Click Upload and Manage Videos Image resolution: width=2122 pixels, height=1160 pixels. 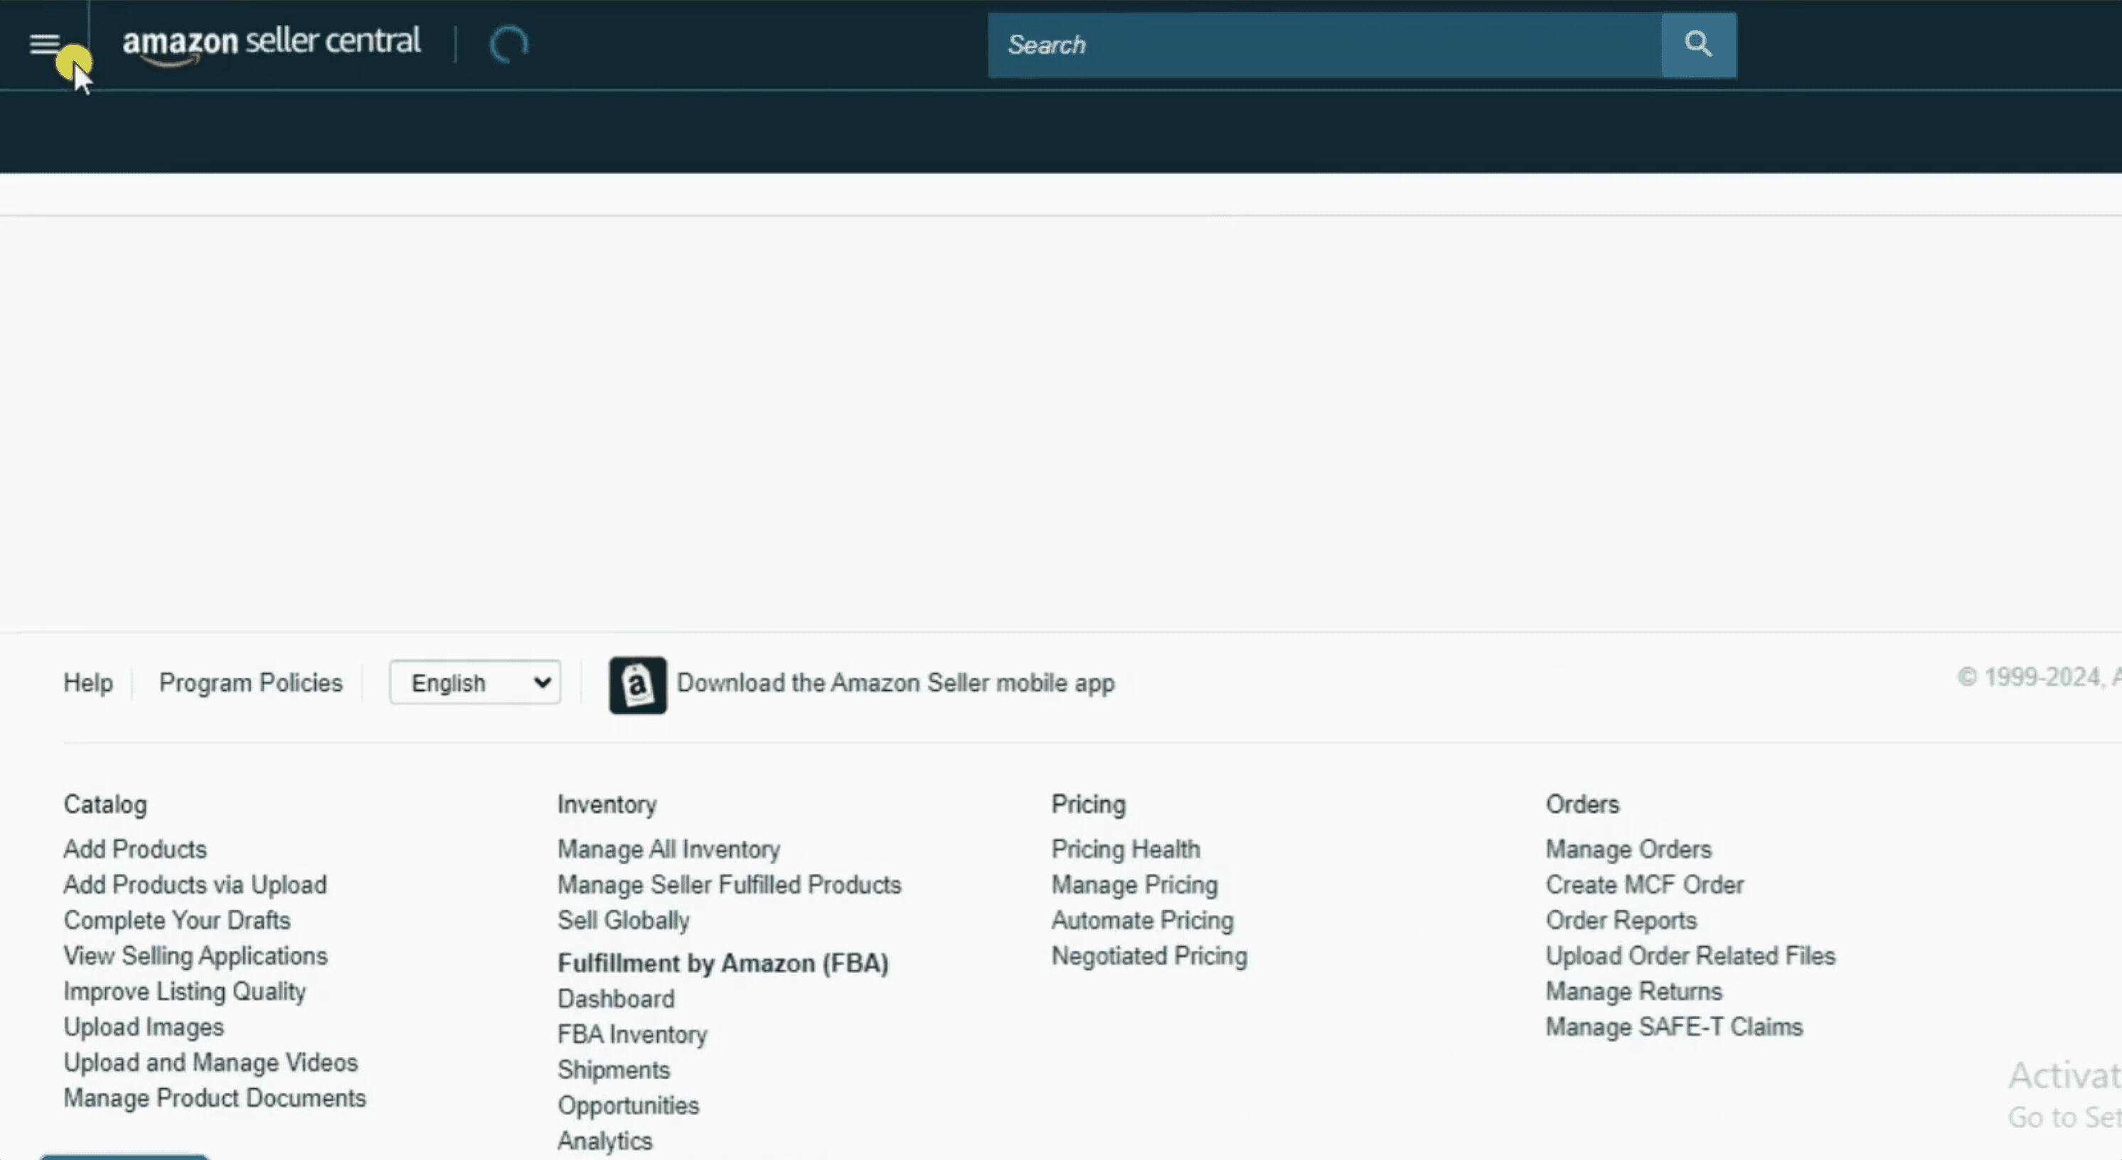tap(211, 1062)
